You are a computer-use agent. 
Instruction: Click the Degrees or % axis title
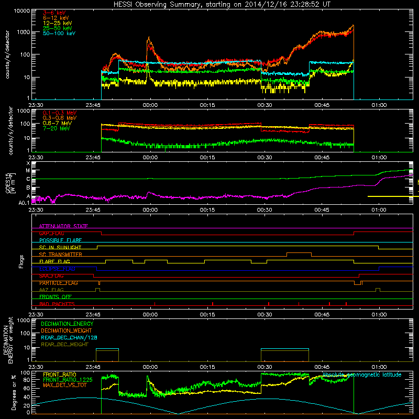14,392
